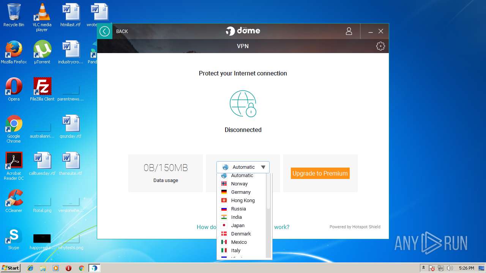Open Windows Media Player taskbar icon
This screenshot has width=486, height=273.
pyautogui.click(x=56, y=268)
